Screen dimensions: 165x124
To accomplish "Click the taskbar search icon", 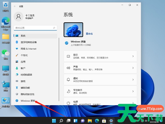I will pos(61,121).
